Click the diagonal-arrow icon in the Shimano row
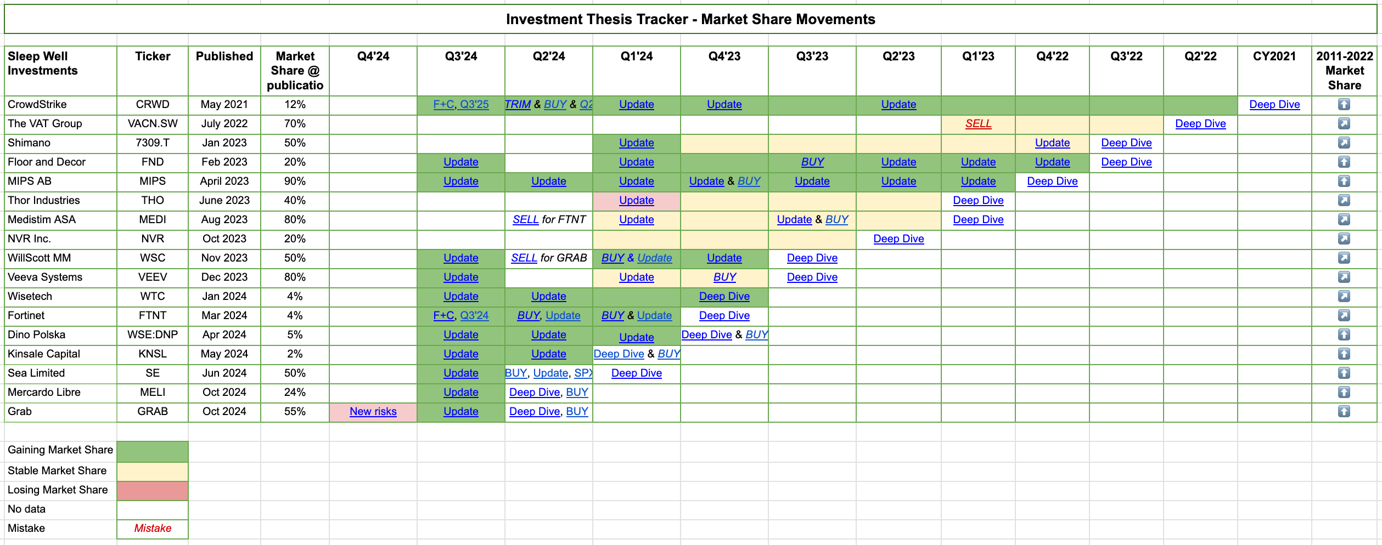The height and width of the screenshot is (545, 1382). click(x=1344, y=143)
